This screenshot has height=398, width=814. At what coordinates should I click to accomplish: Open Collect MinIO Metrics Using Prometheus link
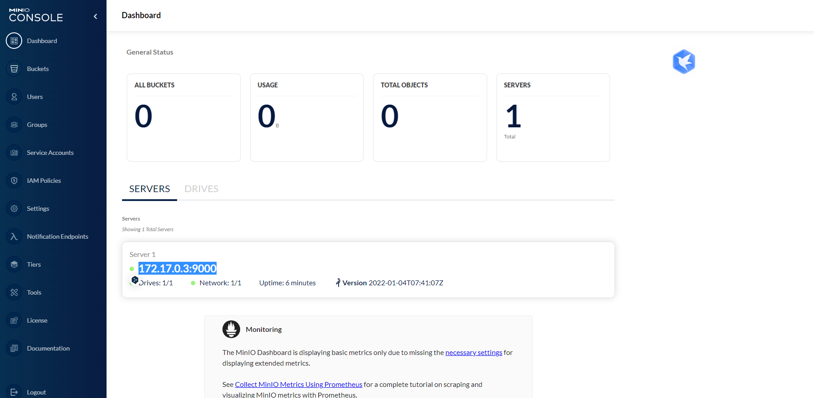(x=299, y=384)
